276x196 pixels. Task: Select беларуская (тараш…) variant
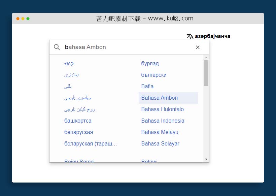(x=91, y=144)
